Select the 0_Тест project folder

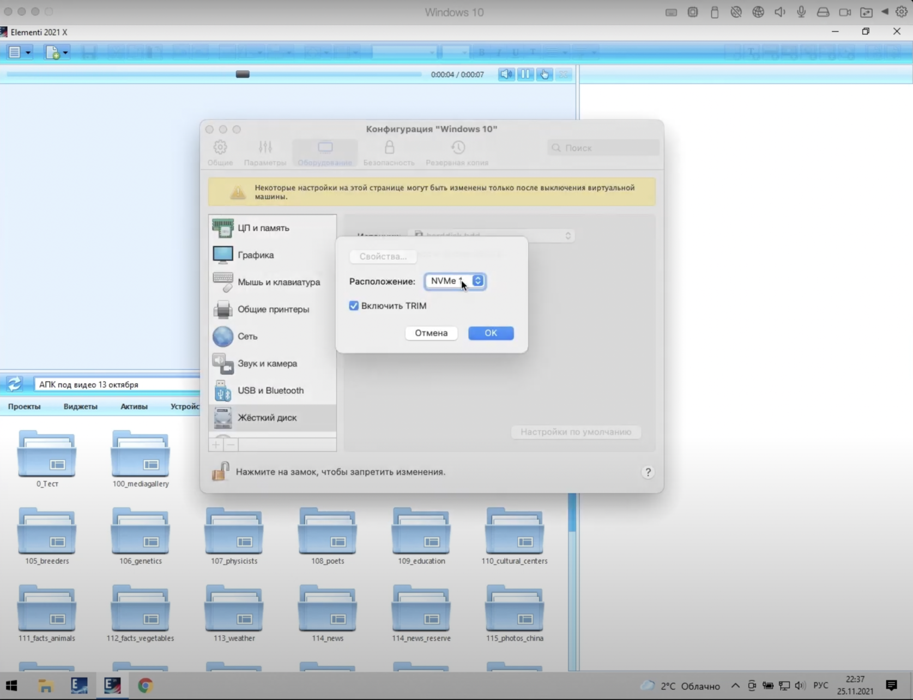pyautogui.click(x=47, y=459)
